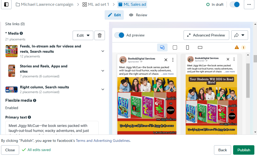Select the mobile portrait preview icon
The image size is (257, 156).
click(188, 47)
